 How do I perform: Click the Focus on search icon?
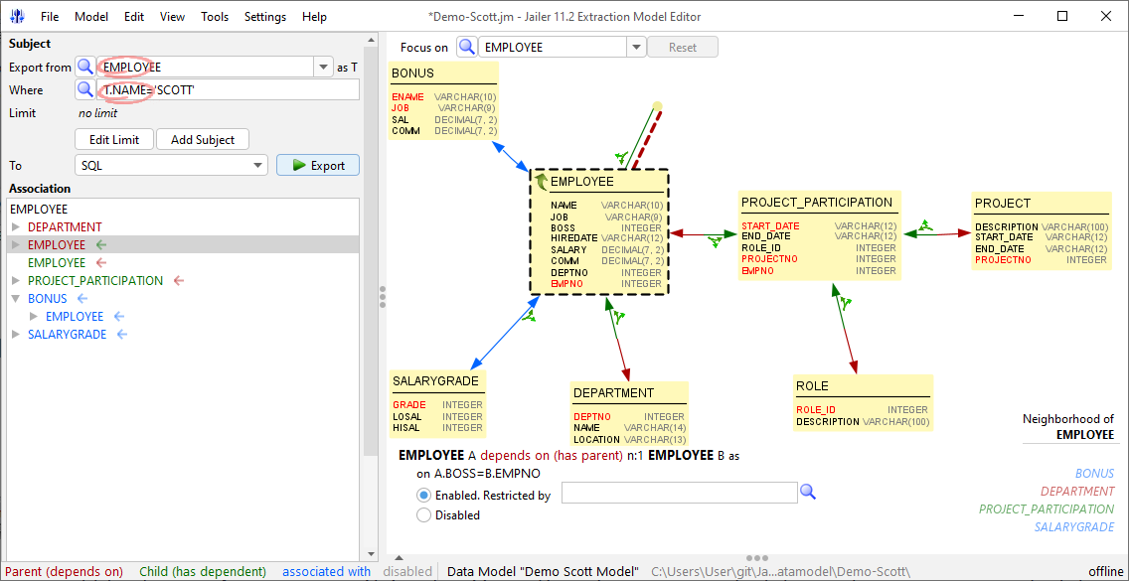467,48
